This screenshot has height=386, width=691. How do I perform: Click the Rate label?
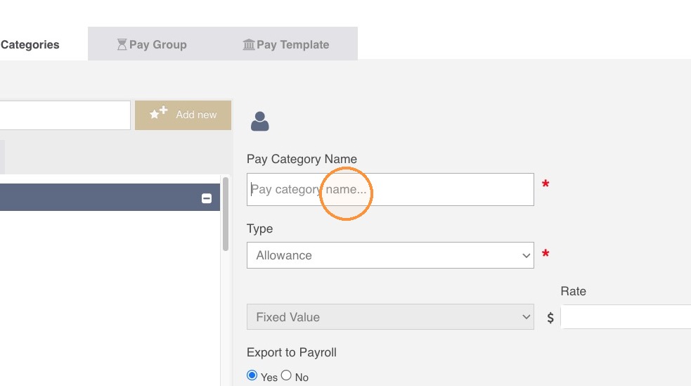pos(573,291)
